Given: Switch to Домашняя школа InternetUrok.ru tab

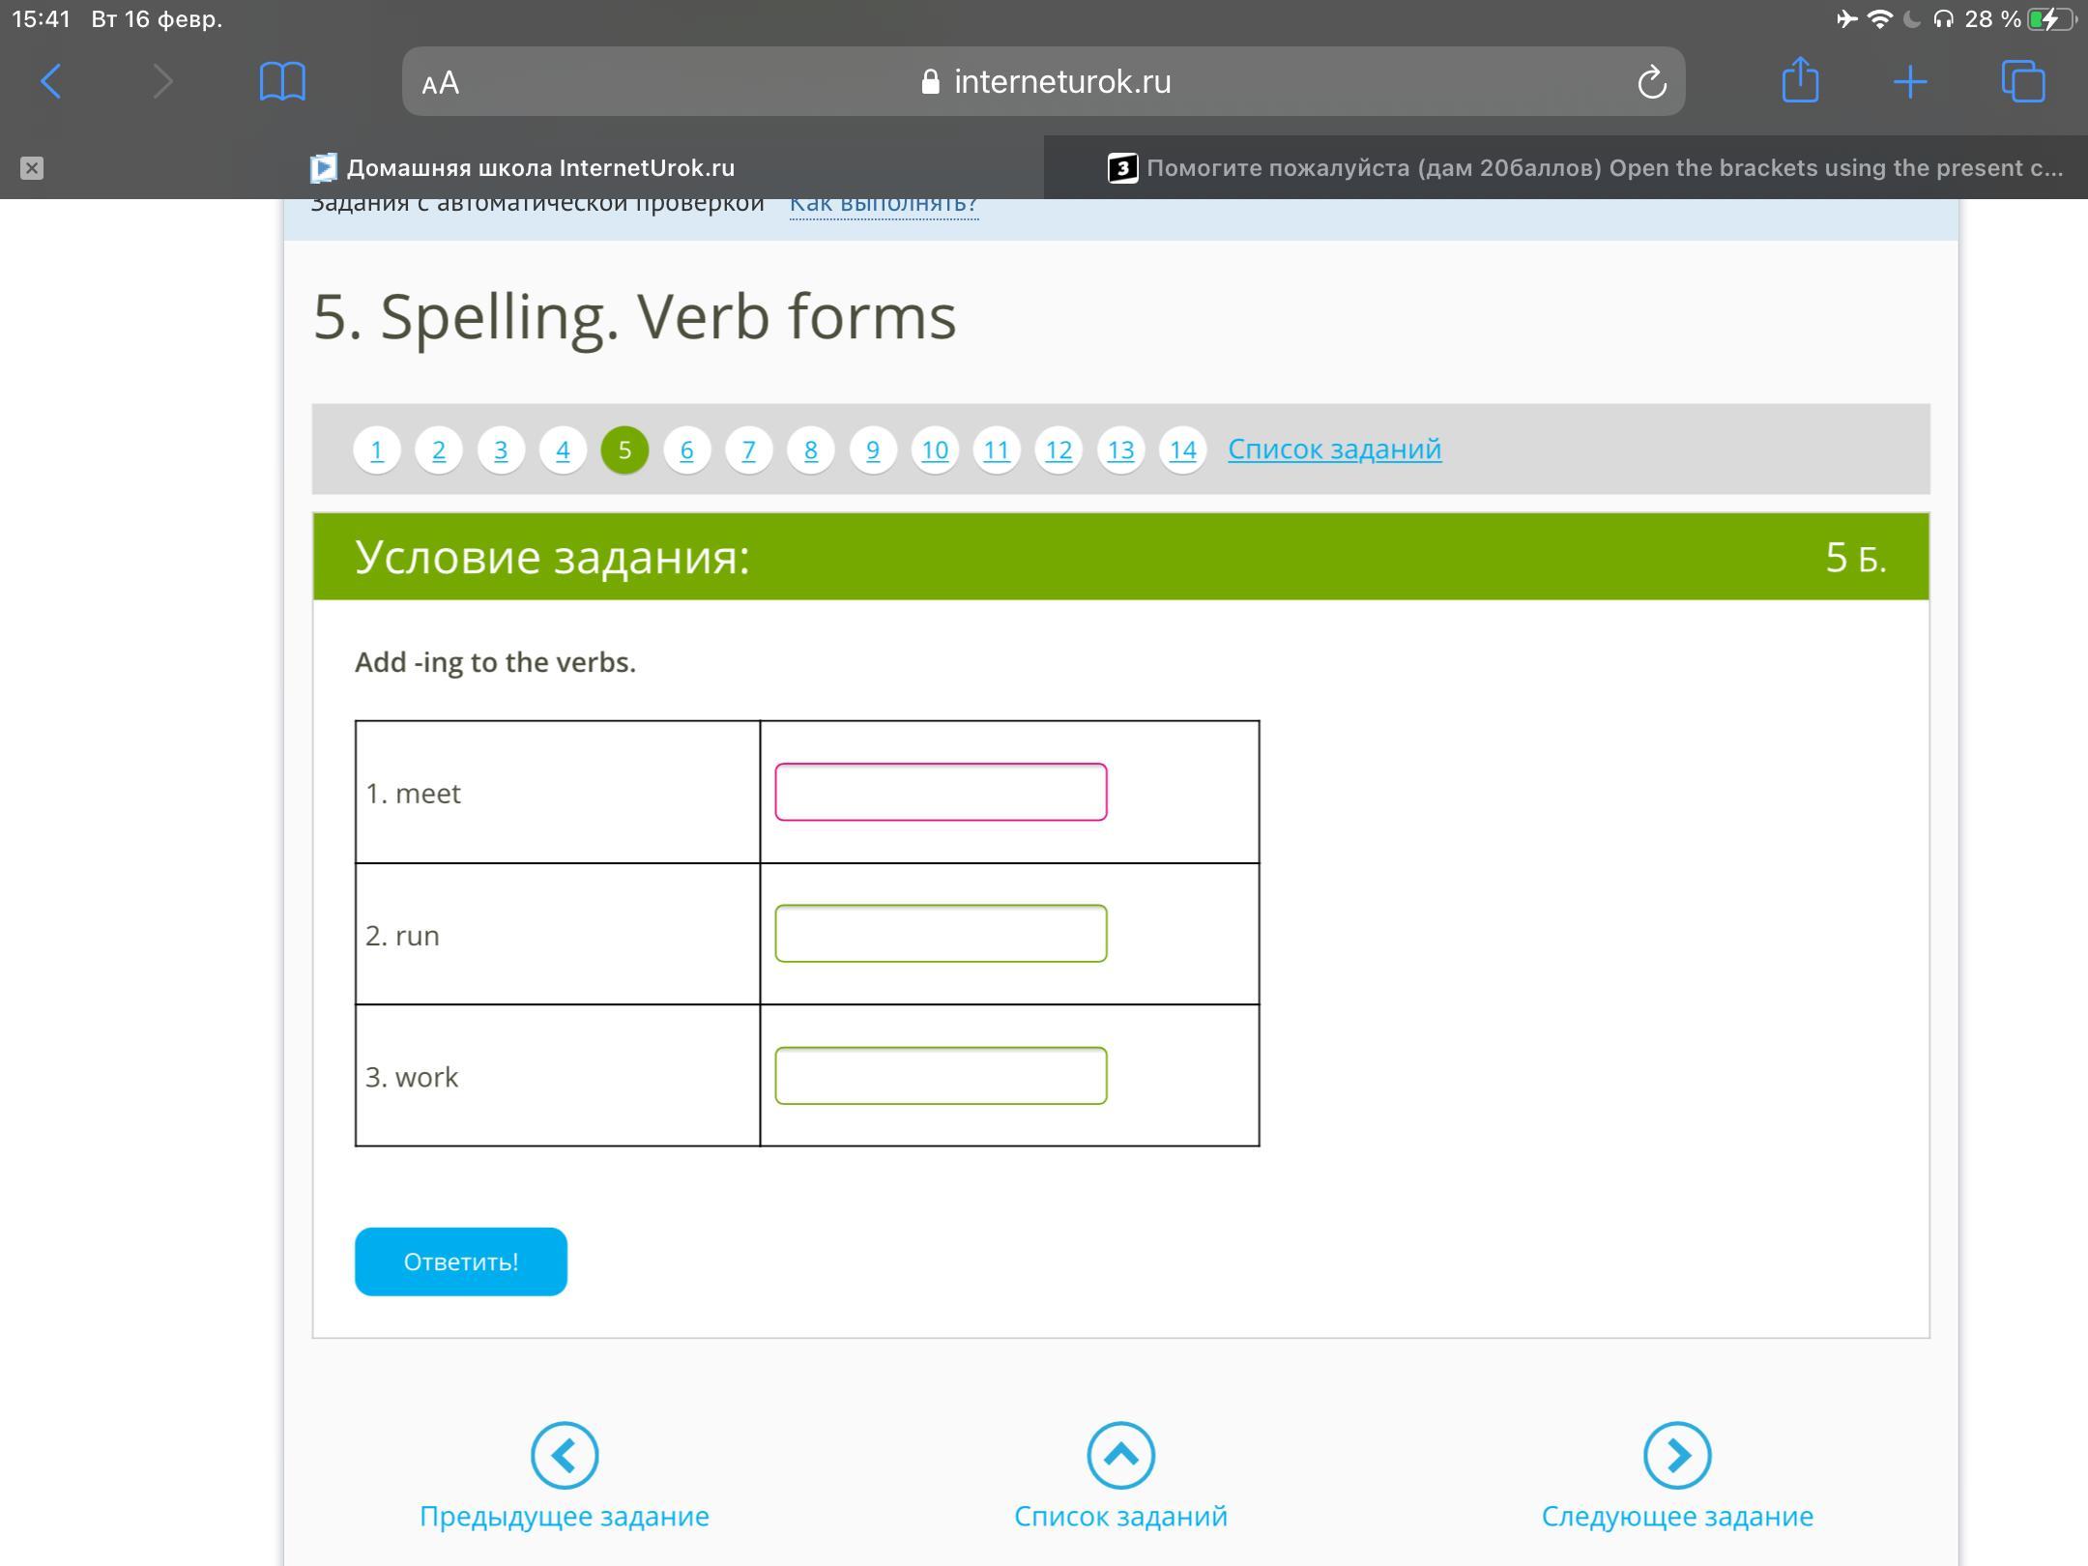Looking at the screenshot, I should pyautogui.click(x=522, y=168).
